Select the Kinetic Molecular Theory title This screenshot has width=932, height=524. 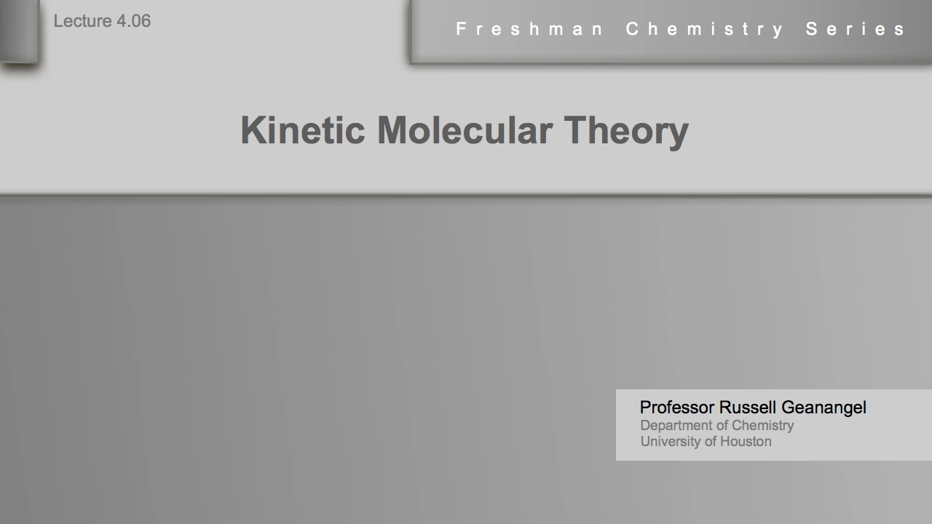click(x=465, y=131)
